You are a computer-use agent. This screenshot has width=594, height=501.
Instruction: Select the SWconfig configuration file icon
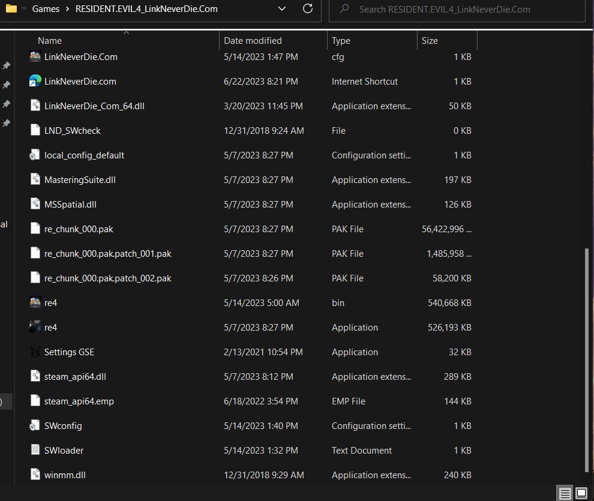35,426
